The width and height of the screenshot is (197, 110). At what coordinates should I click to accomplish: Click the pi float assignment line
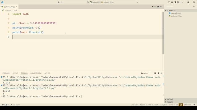(34, 23)
